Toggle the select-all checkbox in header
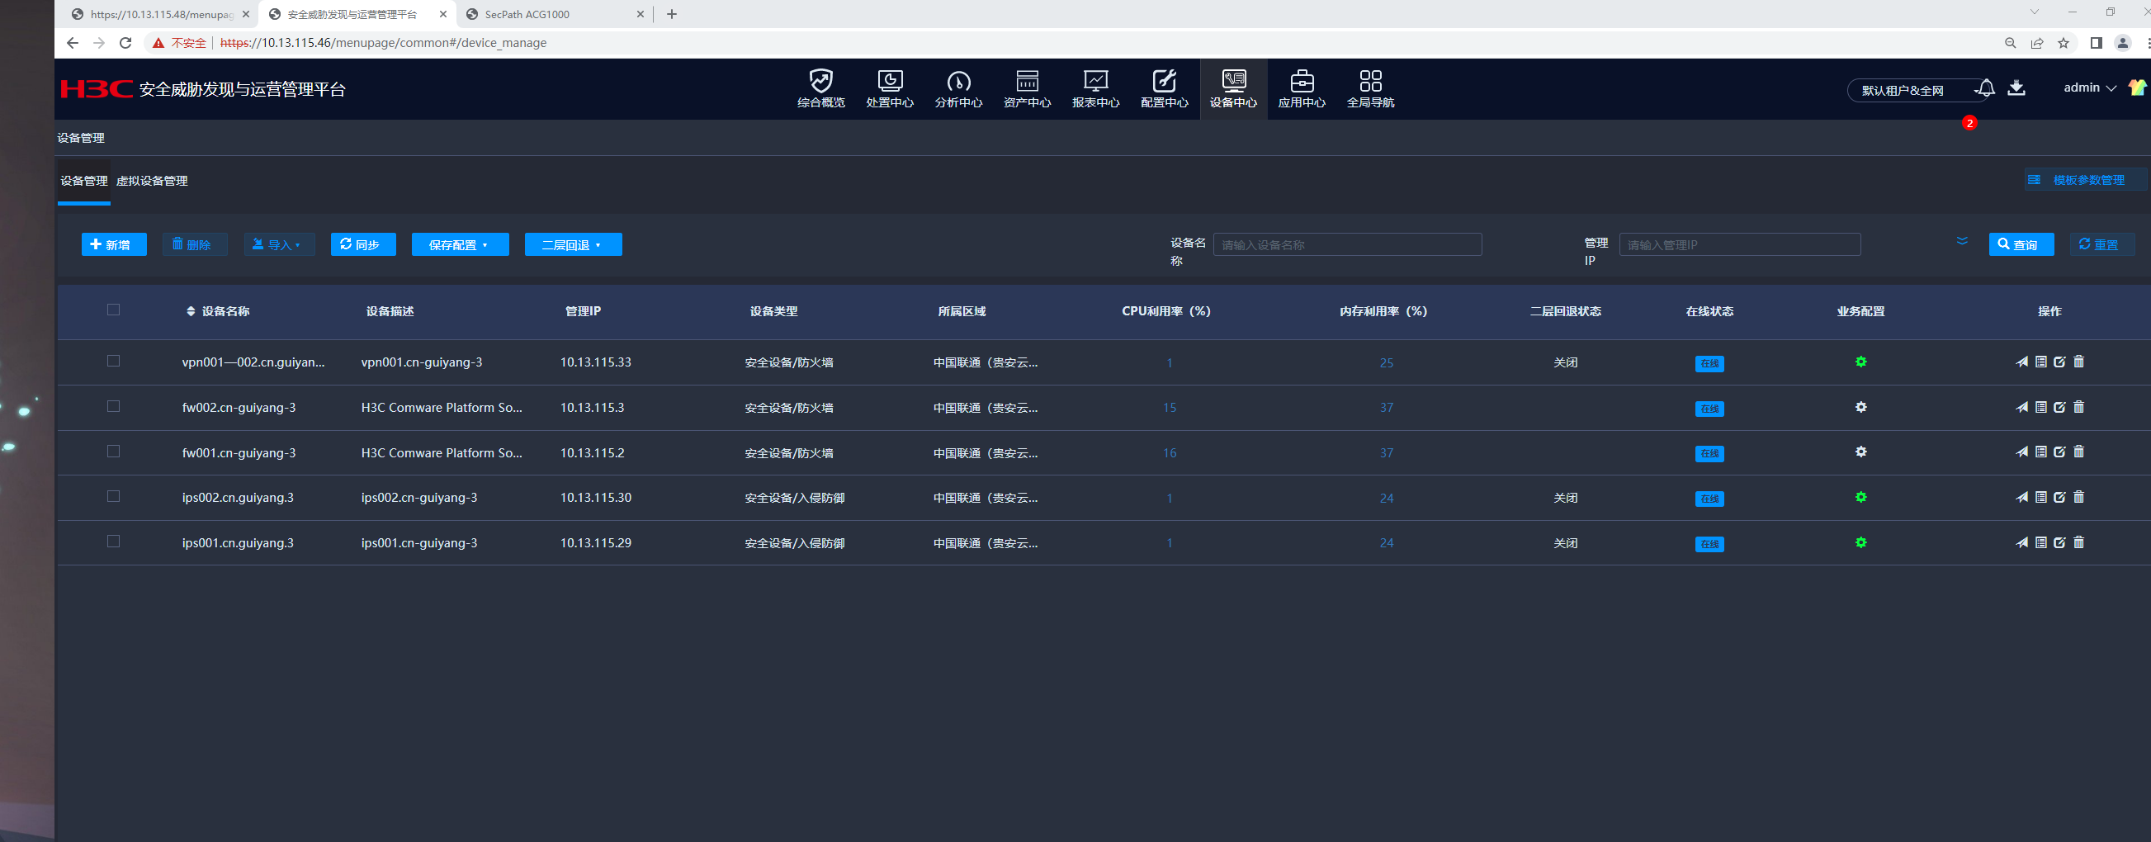Screen dimensions: 2151x842 pyautogui.click(x=114, y=310)
